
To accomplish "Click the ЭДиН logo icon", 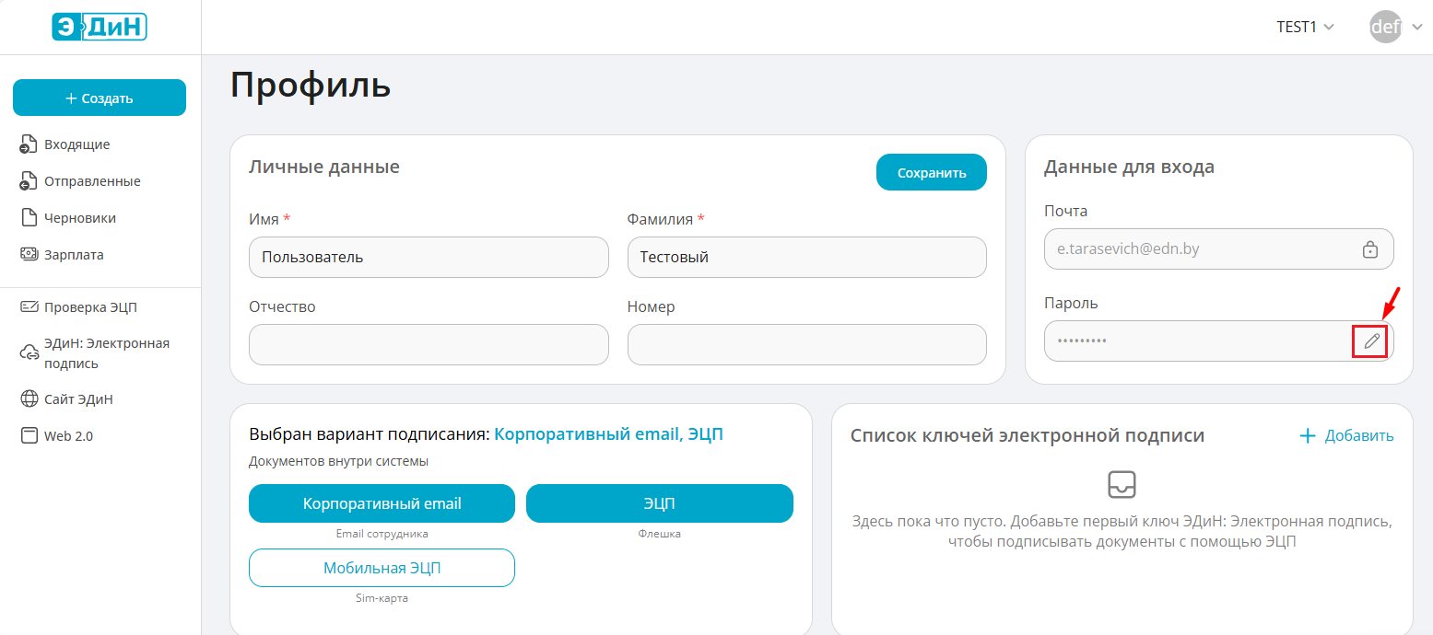I will click(100, 27).
